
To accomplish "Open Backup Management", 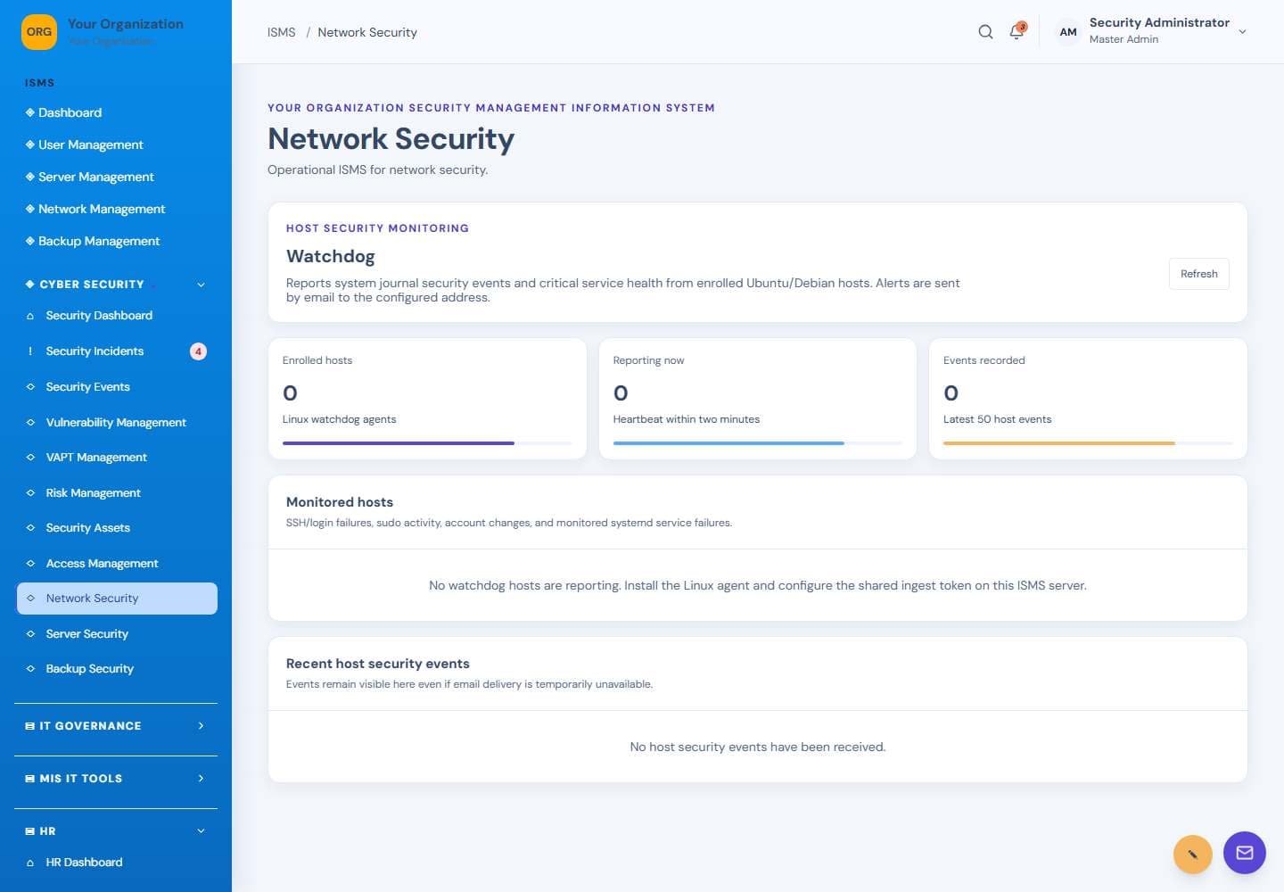I will pyautogui.click(x=99, y=241).
